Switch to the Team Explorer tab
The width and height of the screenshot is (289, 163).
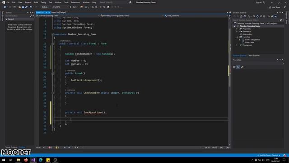click(254, 55)
